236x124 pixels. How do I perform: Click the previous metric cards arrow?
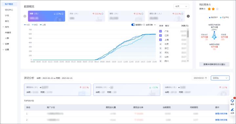25,16
